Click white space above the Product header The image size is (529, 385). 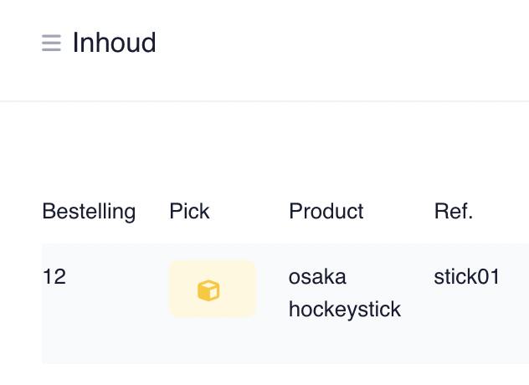pyautogui.click(x=326, y=151)
